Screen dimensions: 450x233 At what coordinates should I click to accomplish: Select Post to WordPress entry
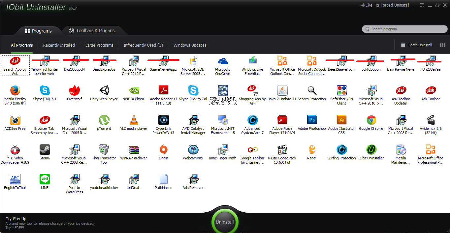[74, 184]
